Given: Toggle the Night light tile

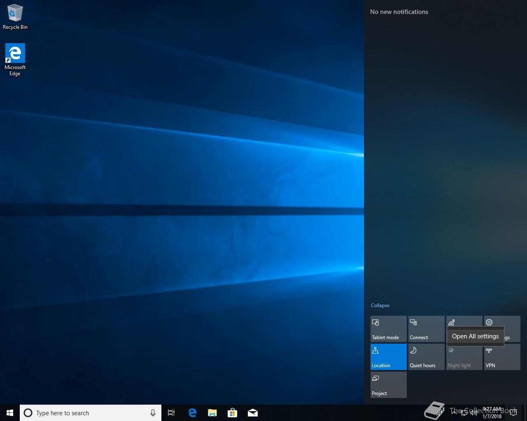Looking at the screenshot, I should 464,357.
